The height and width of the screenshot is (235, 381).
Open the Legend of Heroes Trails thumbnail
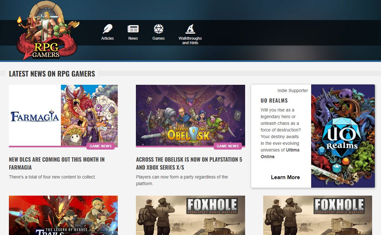click(x=63, y=215)
